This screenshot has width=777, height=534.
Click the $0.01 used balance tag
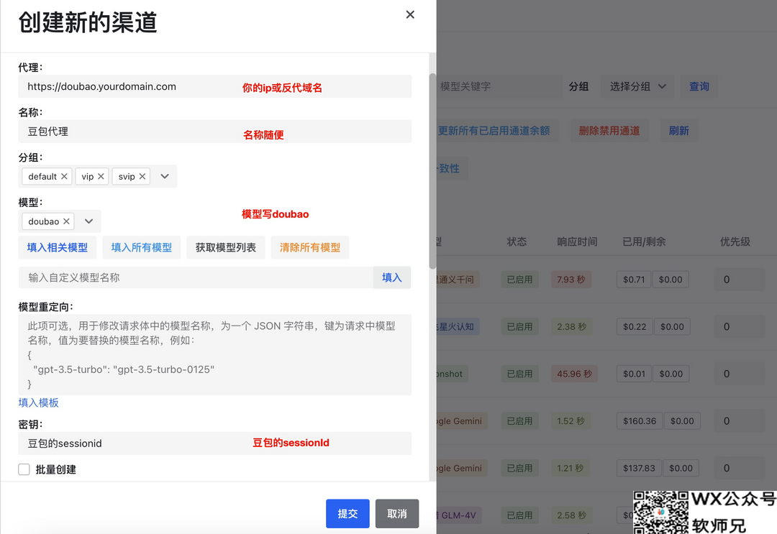(x=635, y=374)
